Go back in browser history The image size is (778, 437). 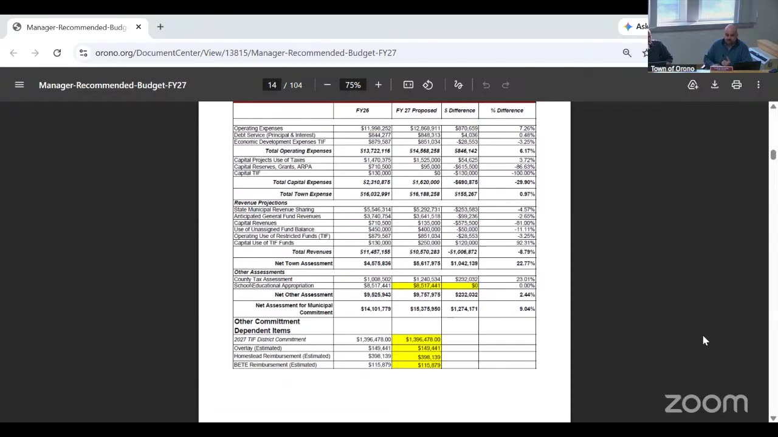click(x=13, y=53)
